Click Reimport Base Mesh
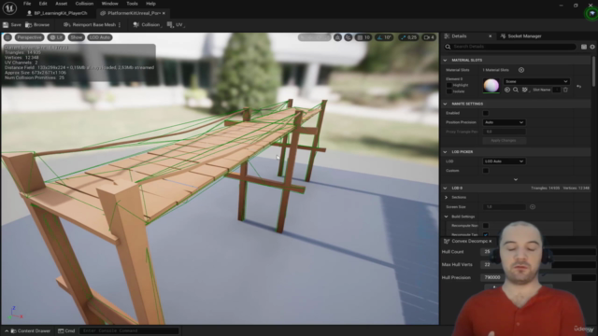This screenshot has height=336, width=598. 90,25
